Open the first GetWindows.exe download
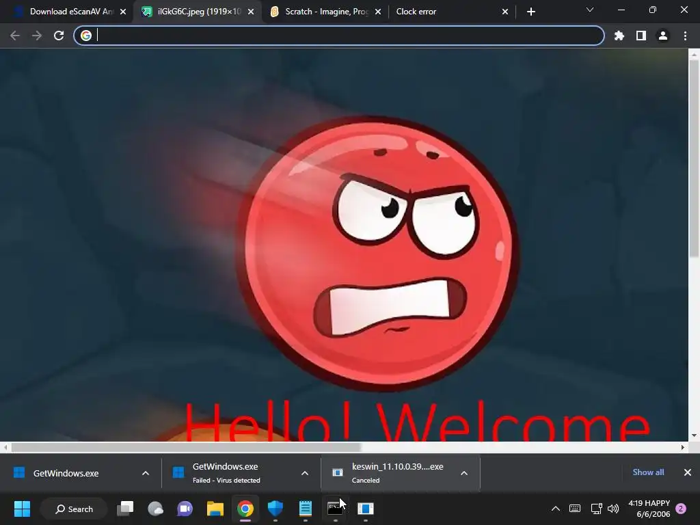Image resolution: width=700 pixels, height=525 pixels. pos(67,473)
